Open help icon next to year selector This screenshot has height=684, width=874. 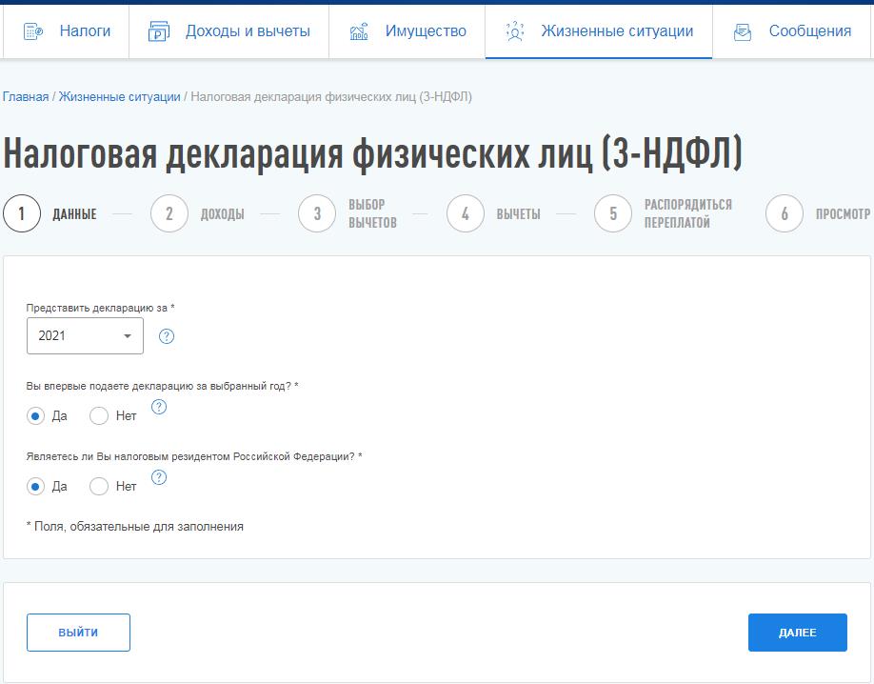167,336
